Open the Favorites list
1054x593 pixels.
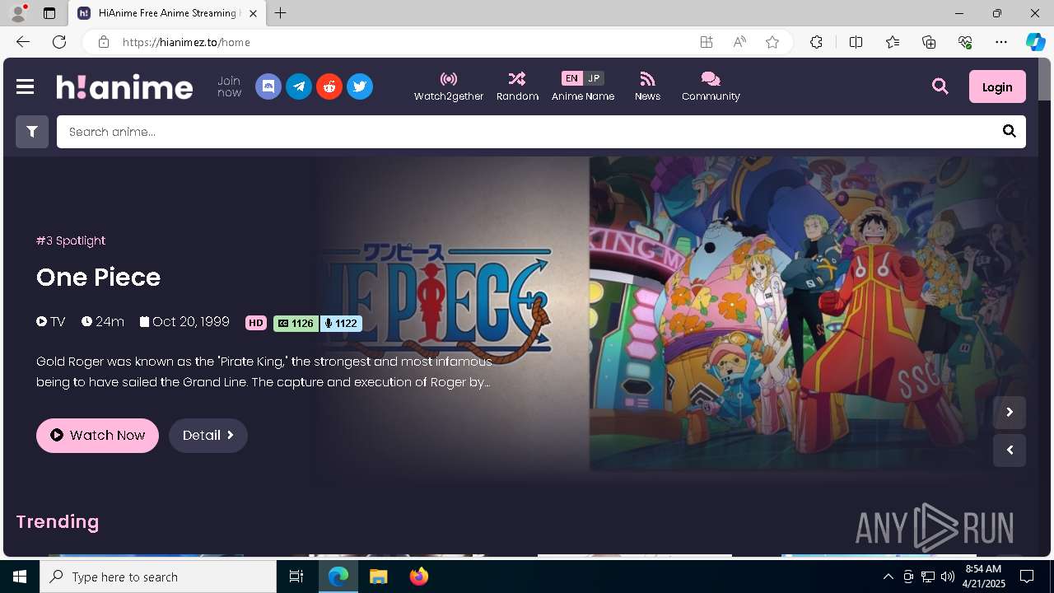(893, 42)
